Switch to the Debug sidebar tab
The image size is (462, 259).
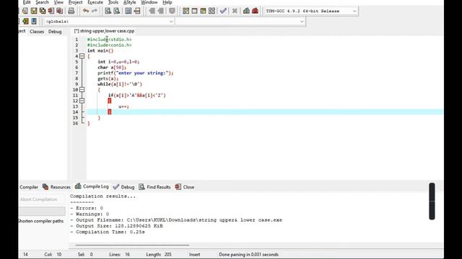55,32
